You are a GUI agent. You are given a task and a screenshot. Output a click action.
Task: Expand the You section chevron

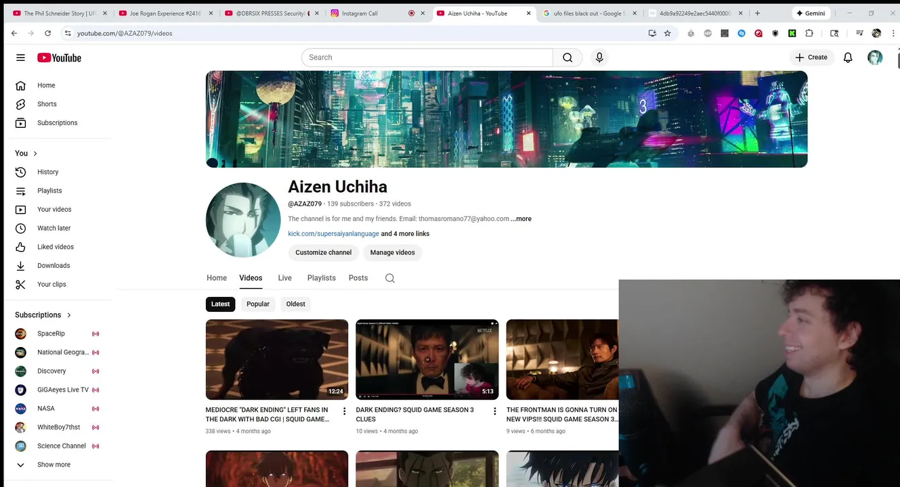35,154
